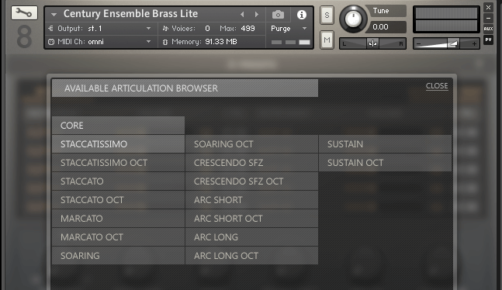Select the ARC LONG OCT articulation

coord(251,255)
